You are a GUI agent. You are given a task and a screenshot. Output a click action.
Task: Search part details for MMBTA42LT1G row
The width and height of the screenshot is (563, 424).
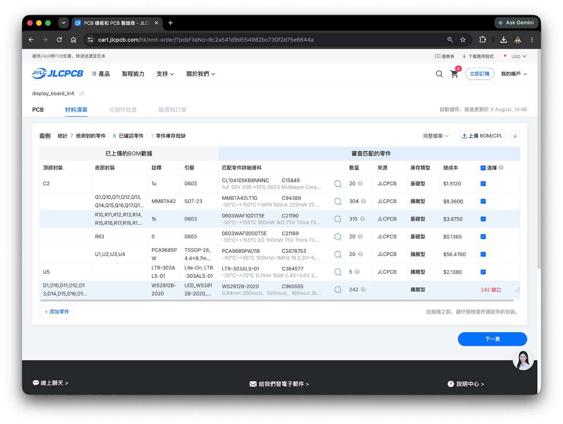point(338,201)
